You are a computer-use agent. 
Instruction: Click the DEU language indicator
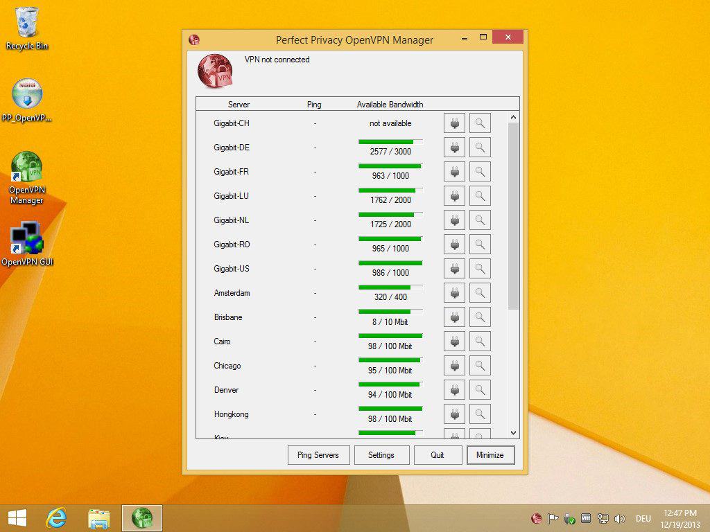pos(643,518)
